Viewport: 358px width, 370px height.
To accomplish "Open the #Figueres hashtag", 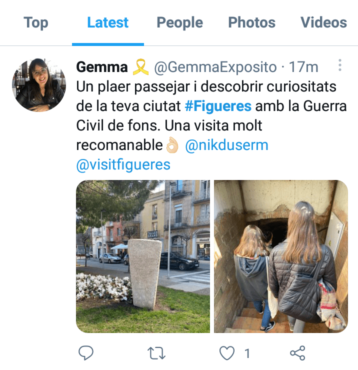I will point(218,106).
